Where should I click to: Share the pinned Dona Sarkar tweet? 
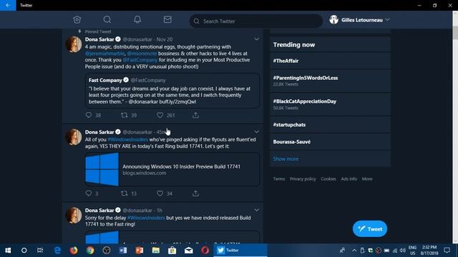tap(195, 115)
